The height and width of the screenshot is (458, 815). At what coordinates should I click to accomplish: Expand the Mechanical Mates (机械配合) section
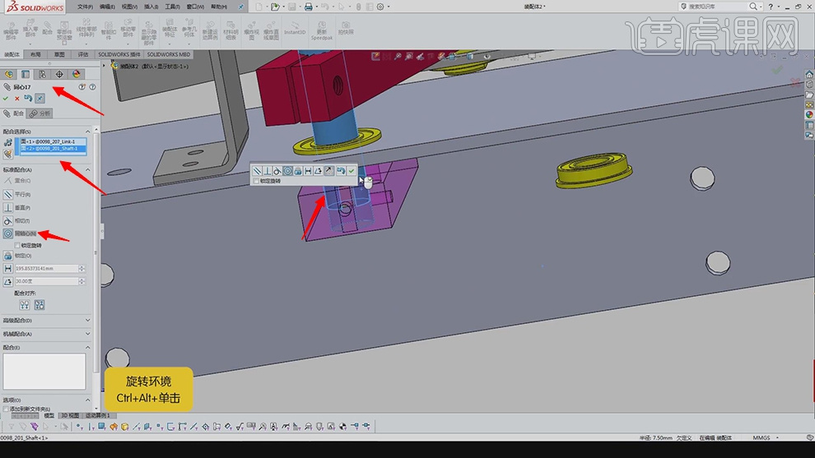coord(88,334)
